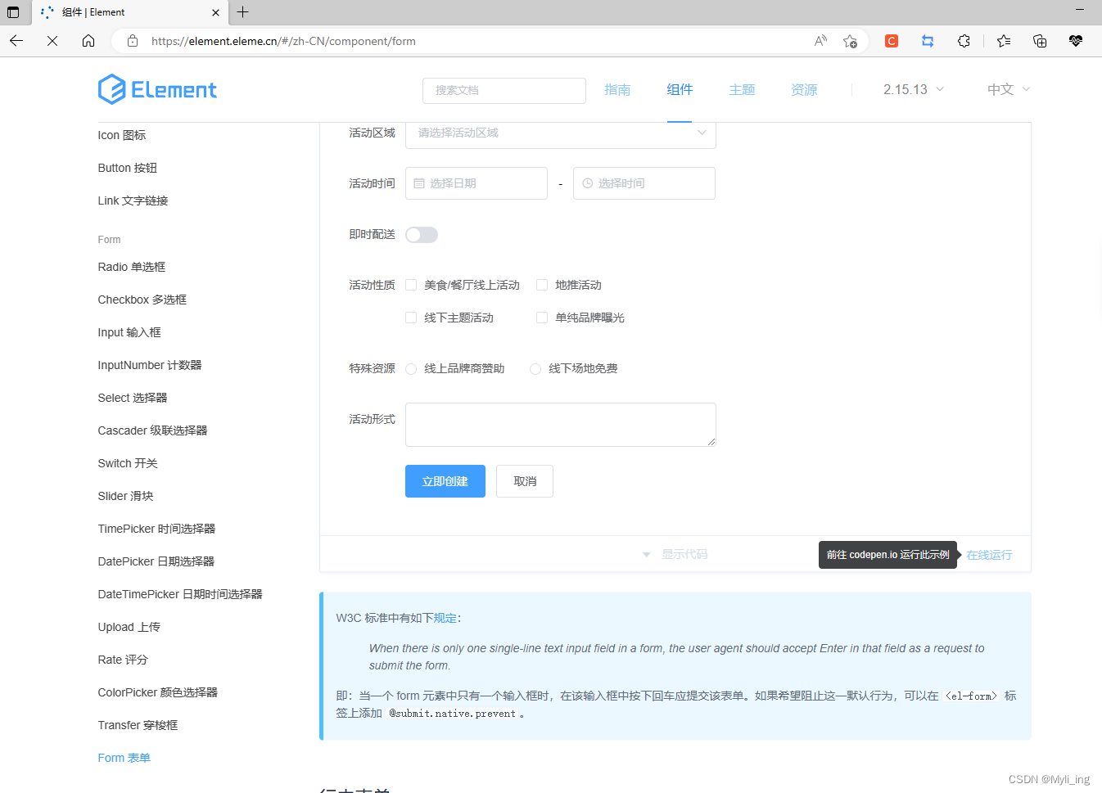Check 线下主题活动 checkbox

411,318
